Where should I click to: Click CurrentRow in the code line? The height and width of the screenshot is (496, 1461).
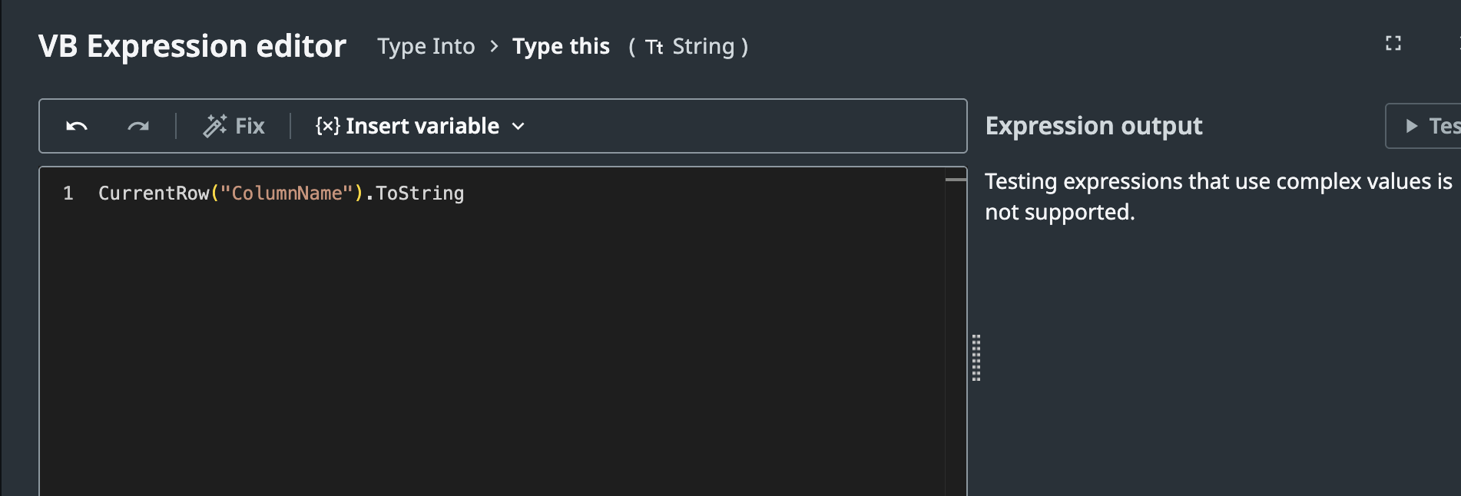[x=153, y=193]
